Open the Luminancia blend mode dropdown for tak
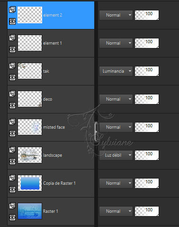The height and width of the screenshot is (227, 179). 116,71
